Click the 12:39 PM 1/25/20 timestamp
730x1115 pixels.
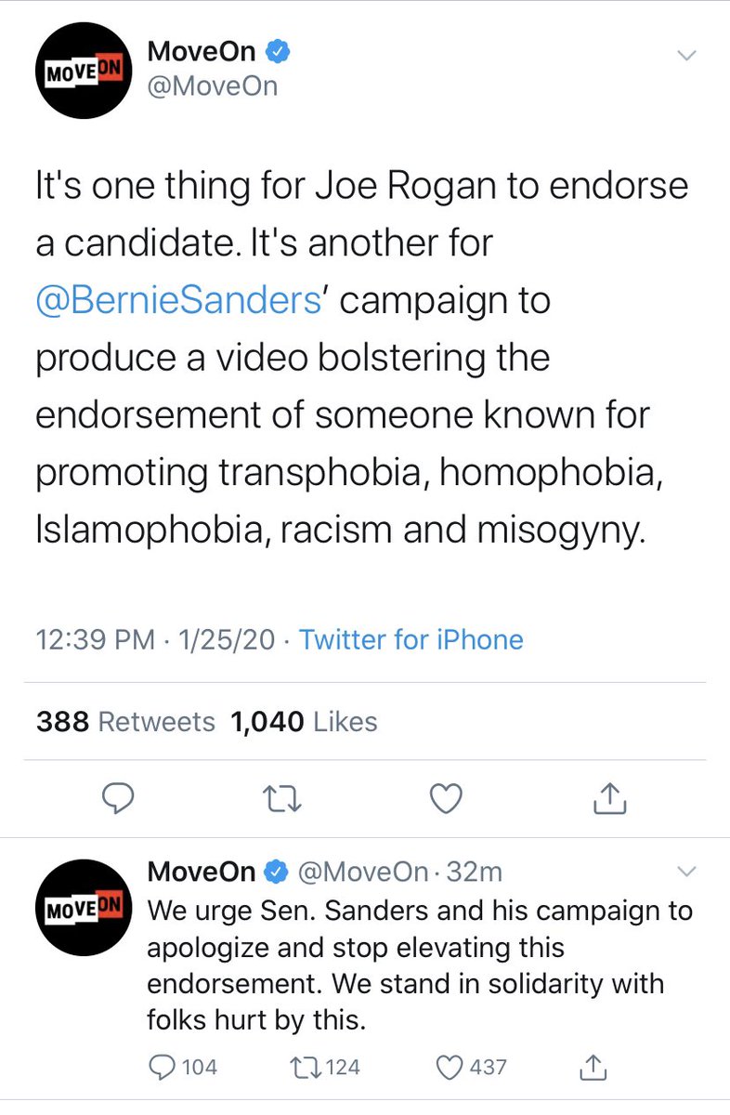point(154,639)
